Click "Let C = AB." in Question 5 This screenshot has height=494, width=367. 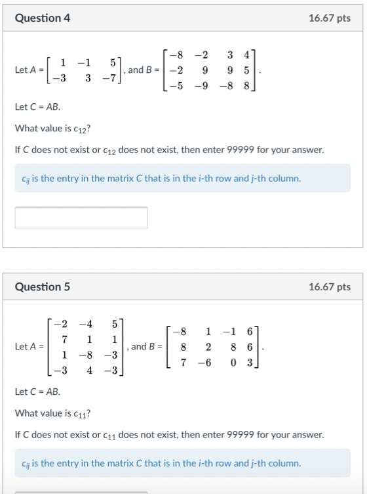click(38, 392)
